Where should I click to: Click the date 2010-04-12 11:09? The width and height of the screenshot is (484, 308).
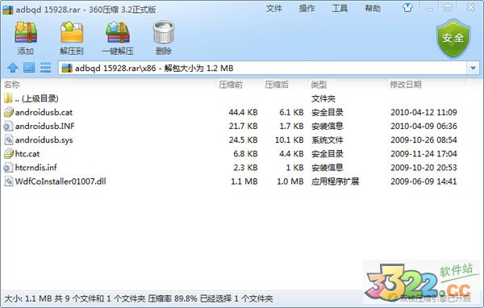coord(423,112)
